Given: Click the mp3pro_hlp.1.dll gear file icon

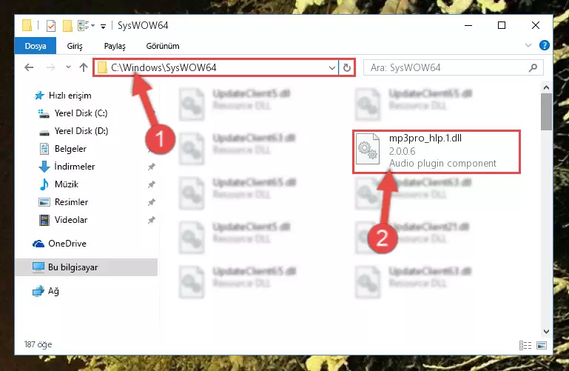Looking at the screenshot, I should [368, 149].
